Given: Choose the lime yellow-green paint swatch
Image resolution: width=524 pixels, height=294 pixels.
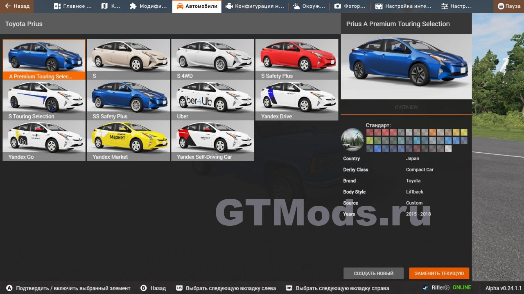Looking at the screenshot, I should pyautogui.click(x=370, y=140).
